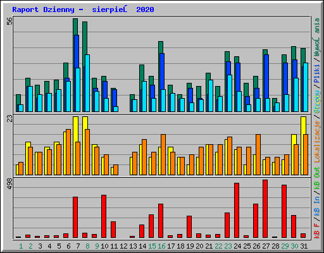This screenshot has width=324, height=253.
Task: Click day label 17 on the x-axis
Action: (171, 246)
